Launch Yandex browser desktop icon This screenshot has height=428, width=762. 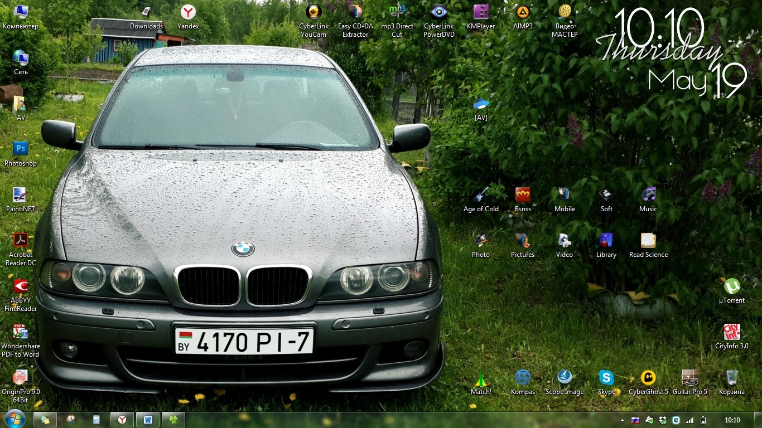(x=188, y=17)
